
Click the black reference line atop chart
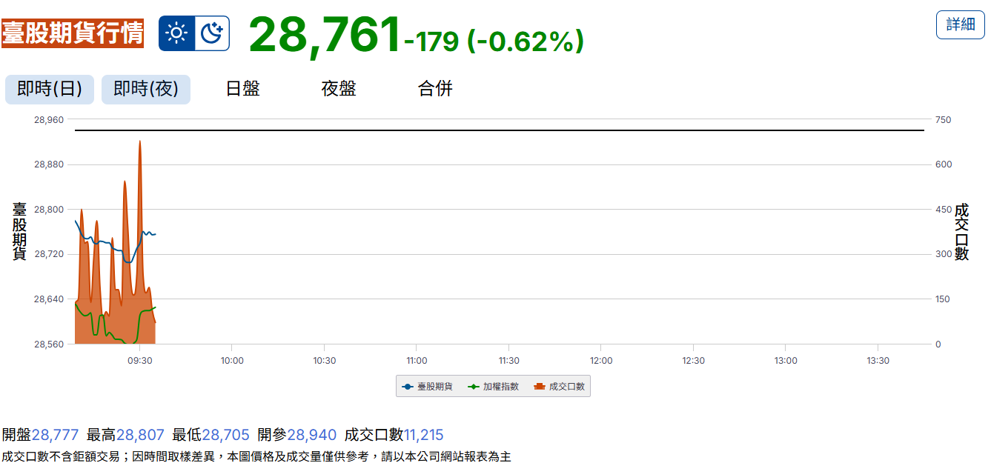[499, 130]
